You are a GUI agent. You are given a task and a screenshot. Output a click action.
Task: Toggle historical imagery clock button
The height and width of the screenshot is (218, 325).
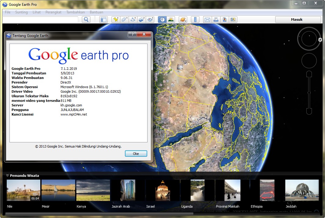point(162,20)
